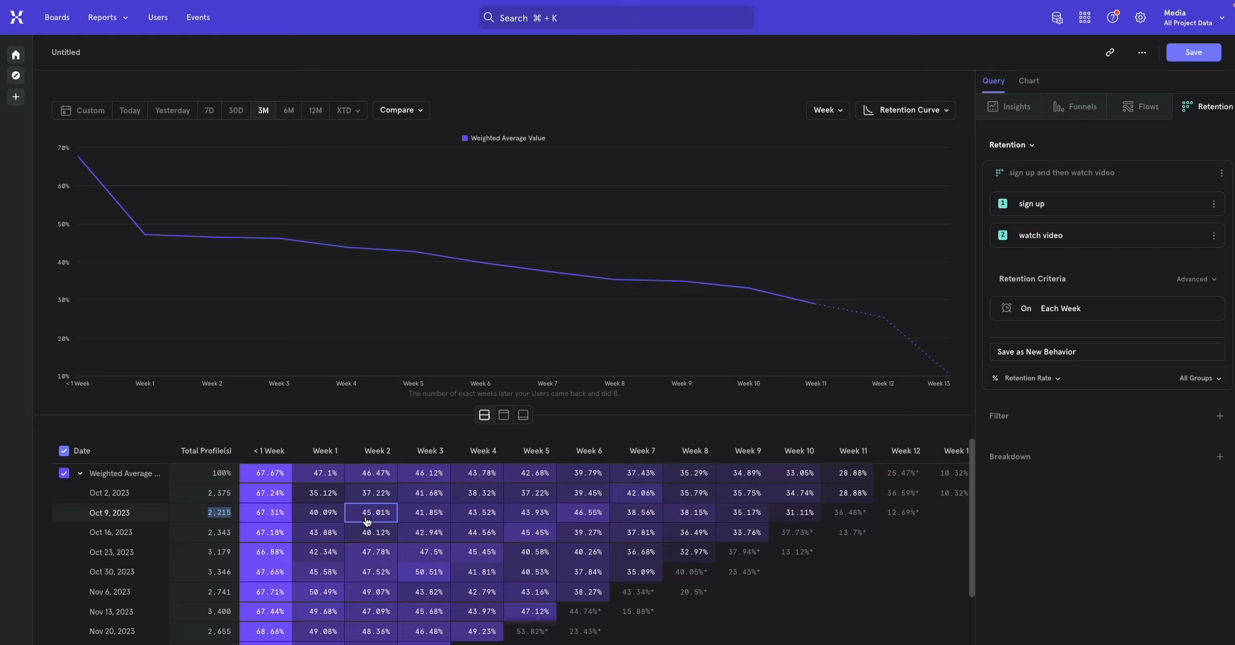Select the 6M date range

[289, 111]
